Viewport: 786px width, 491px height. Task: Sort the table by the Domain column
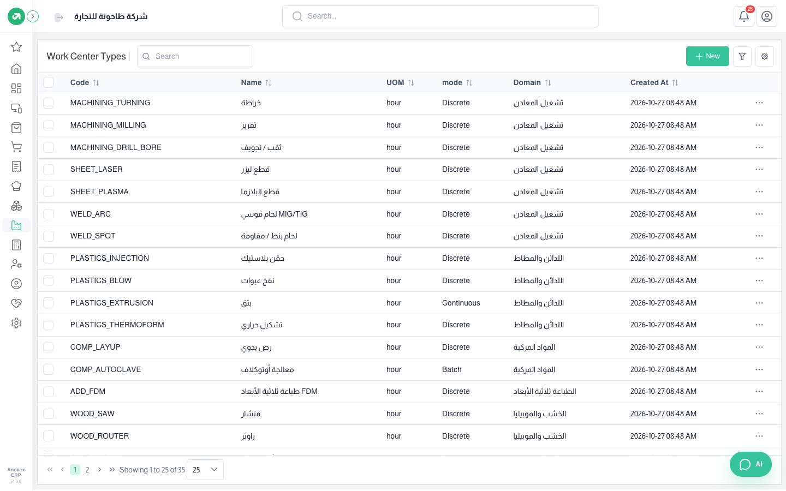click(x=548, y=83)
